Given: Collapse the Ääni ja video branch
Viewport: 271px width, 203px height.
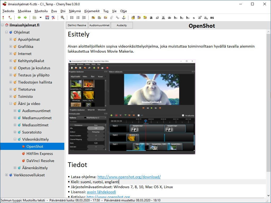Looking at the screenshot, I should 11,104.
